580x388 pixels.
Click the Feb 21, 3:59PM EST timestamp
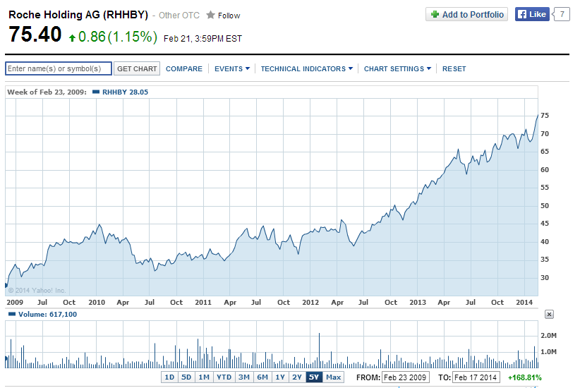[x=203, y=39]
